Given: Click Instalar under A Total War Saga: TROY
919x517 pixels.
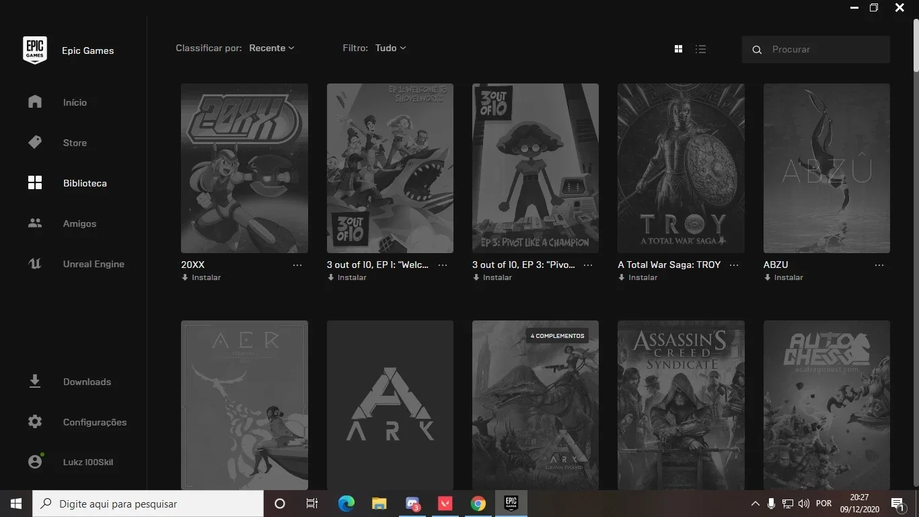Looking at the screenshot, I should [638, 277].
